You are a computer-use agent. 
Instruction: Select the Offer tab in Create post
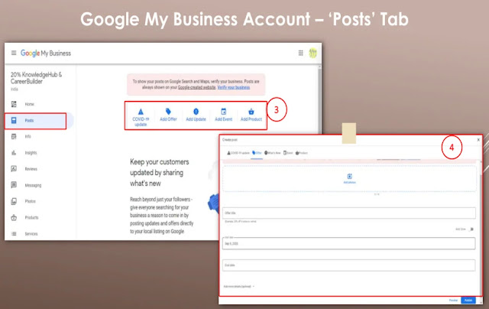click(257, 153)
